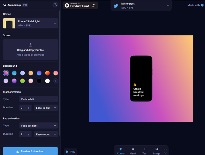This screenshot has width=205, height=155.
Task: Click Preview & download button
Action: tap(30, 151)
